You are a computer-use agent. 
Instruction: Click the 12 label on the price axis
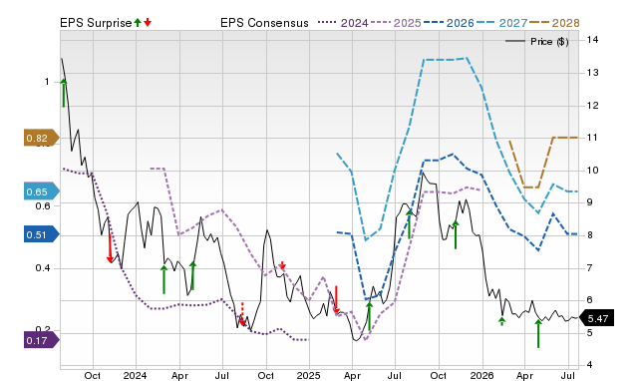(x=592, y=106)
